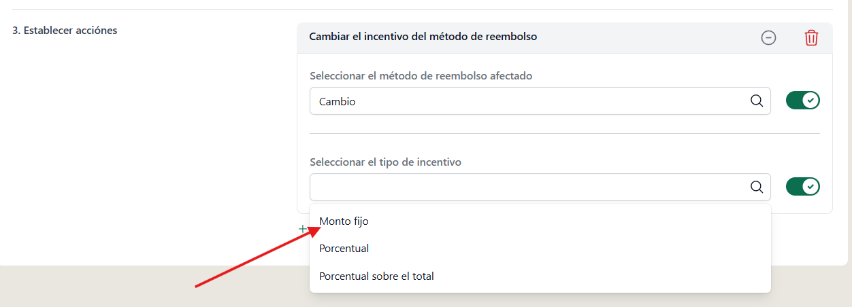852x307 pixels.
Task: Click the Cambio text value in the field
Action: coord(338,102)
